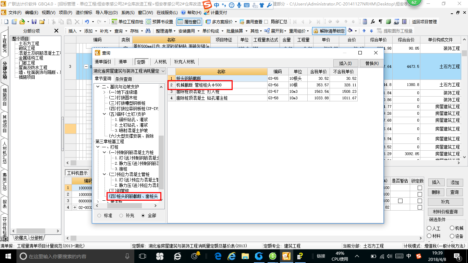
Task: Open the 插入 toolbar dropdown arrow
Action: click(x=81, y=31)
